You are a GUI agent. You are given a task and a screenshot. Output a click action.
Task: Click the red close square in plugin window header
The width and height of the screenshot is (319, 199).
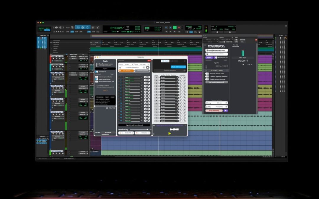(256, 40)
